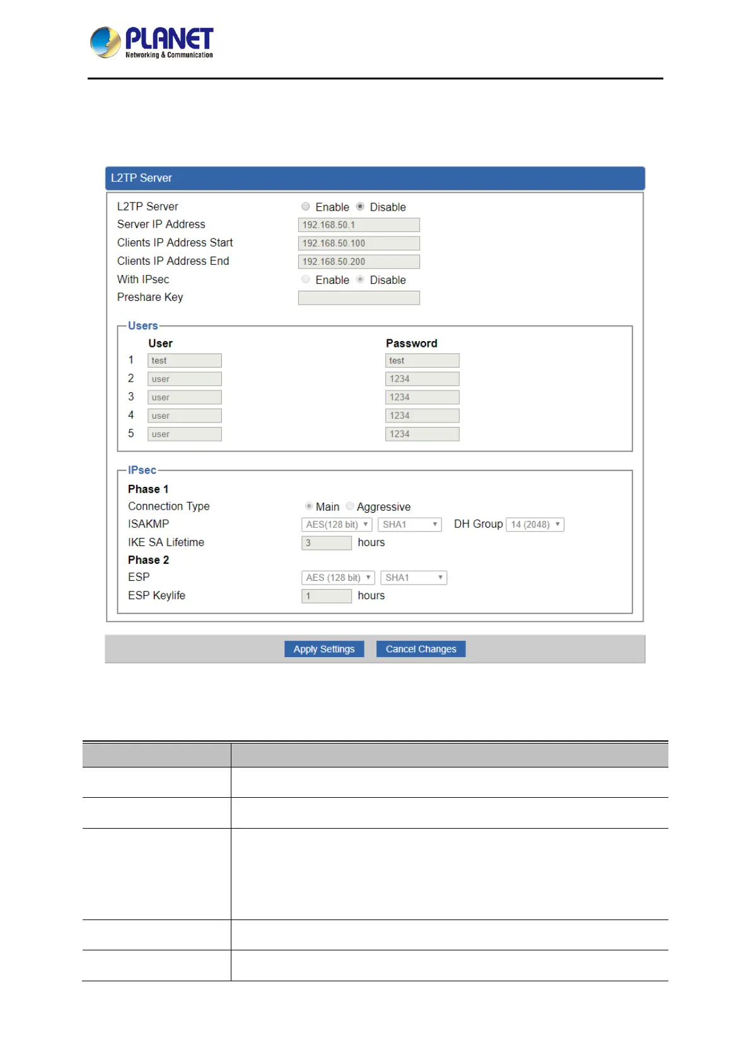Image resolution: width=751 pixels, height=1062 pixels.
Task: Enable the L2TP Server radio button
Action: 306,207
